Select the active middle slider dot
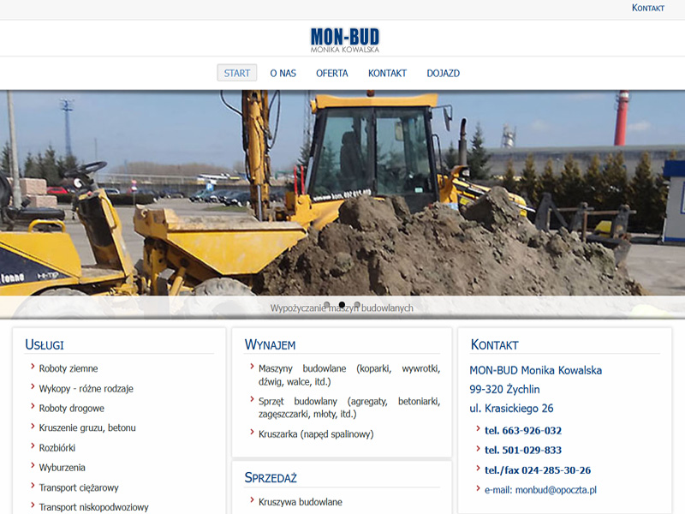 (x=342, y=305)
